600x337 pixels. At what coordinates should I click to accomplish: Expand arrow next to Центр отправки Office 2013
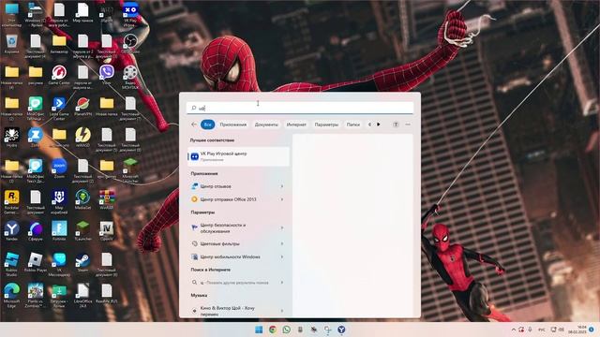(x=282, y=199)
